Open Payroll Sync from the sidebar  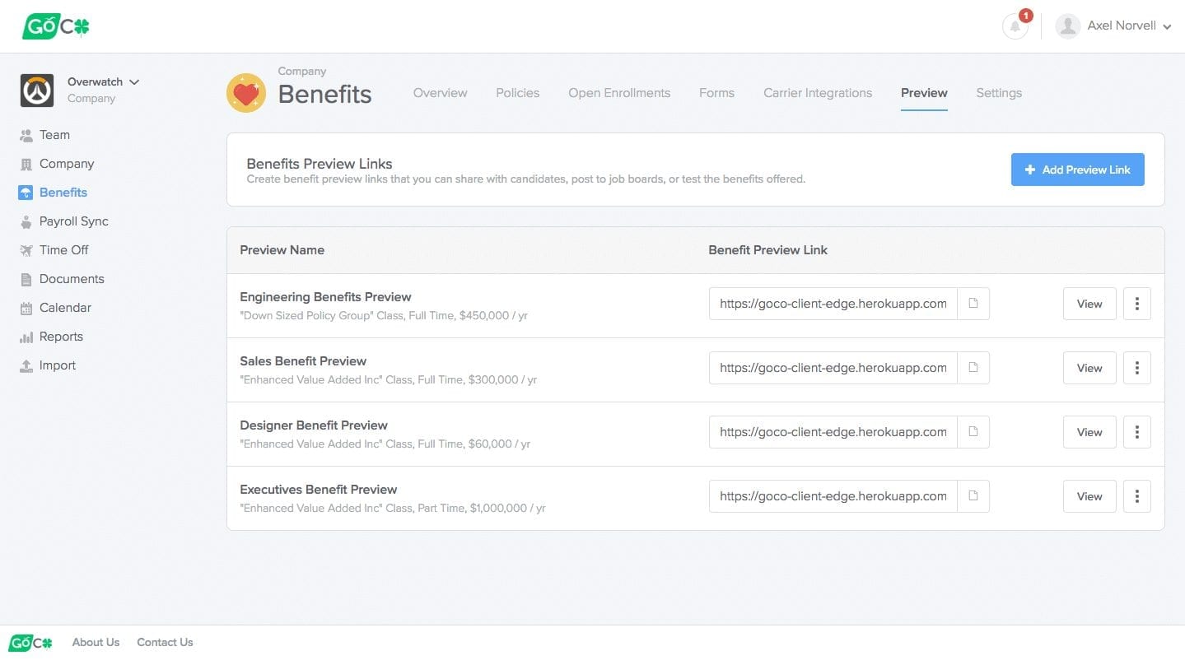pos(74,221)
